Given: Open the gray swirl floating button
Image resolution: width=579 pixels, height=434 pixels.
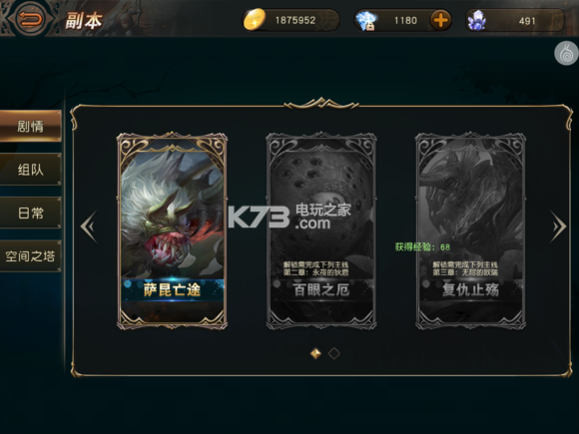Looking at the screenshot, I should pos(567,54).
